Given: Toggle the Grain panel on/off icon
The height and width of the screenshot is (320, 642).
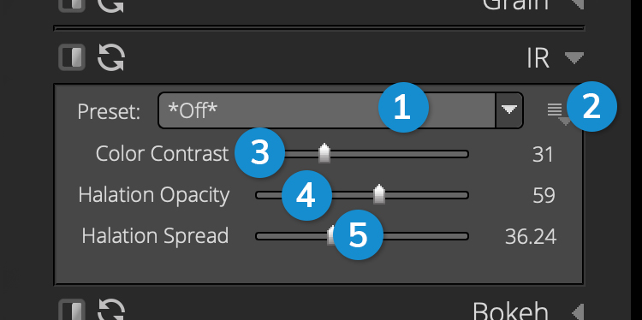Looking at the screenshot, I should [x=72, y=5].
